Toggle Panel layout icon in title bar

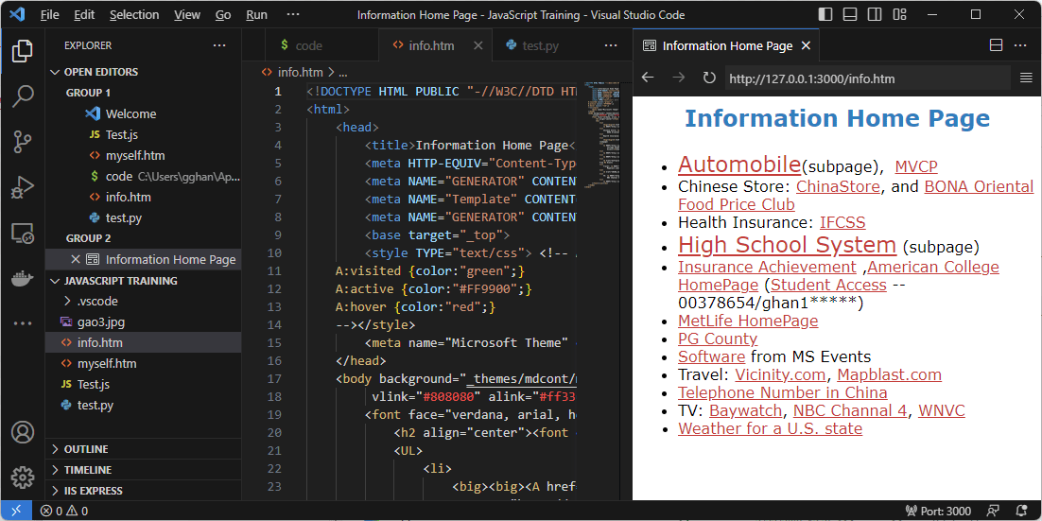850,14
